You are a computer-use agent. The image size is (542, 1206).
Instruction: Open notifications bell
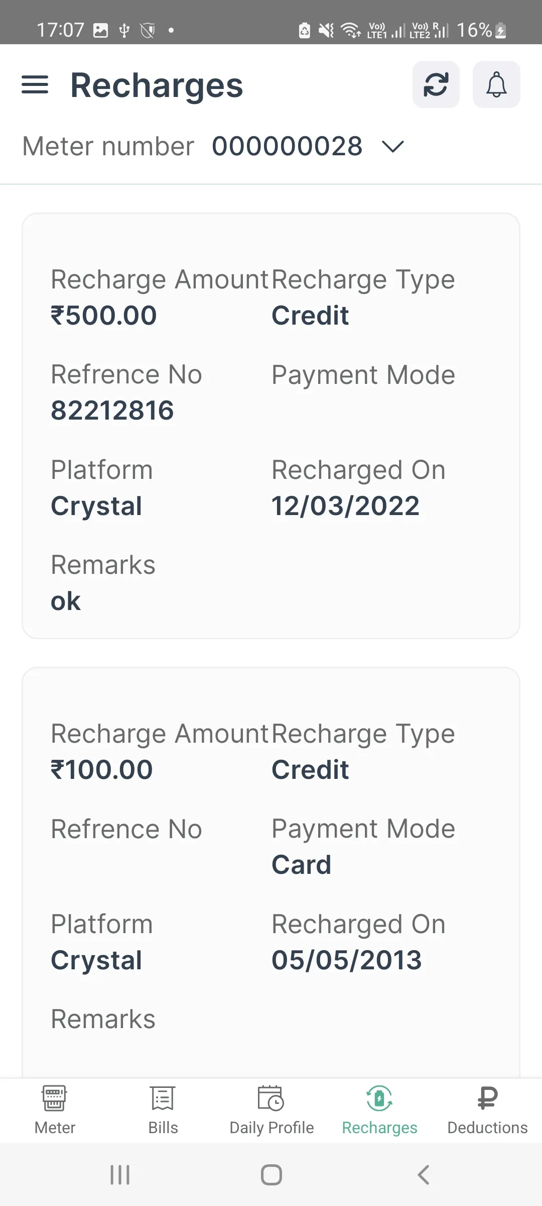496,84
